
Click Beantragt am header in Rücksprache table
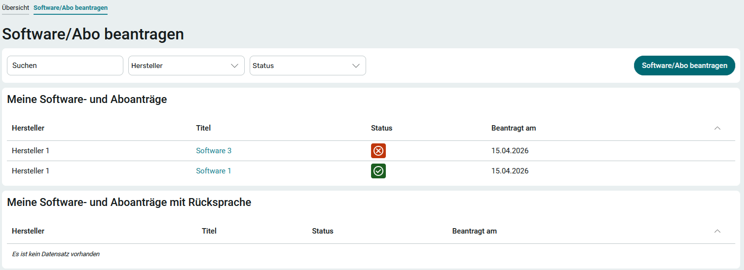474,231
